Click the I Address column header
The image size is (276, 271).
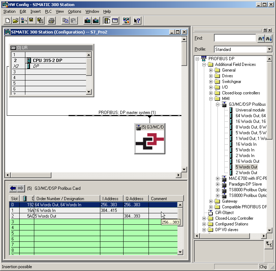click(x=112, y=198)
